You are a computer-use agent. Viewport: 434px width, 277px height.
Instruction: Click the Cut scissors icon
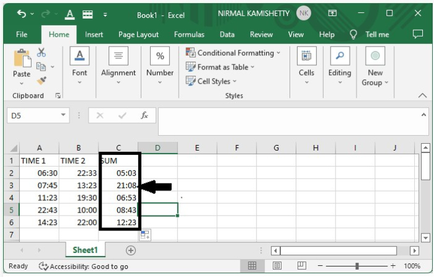tap(42, 52)
